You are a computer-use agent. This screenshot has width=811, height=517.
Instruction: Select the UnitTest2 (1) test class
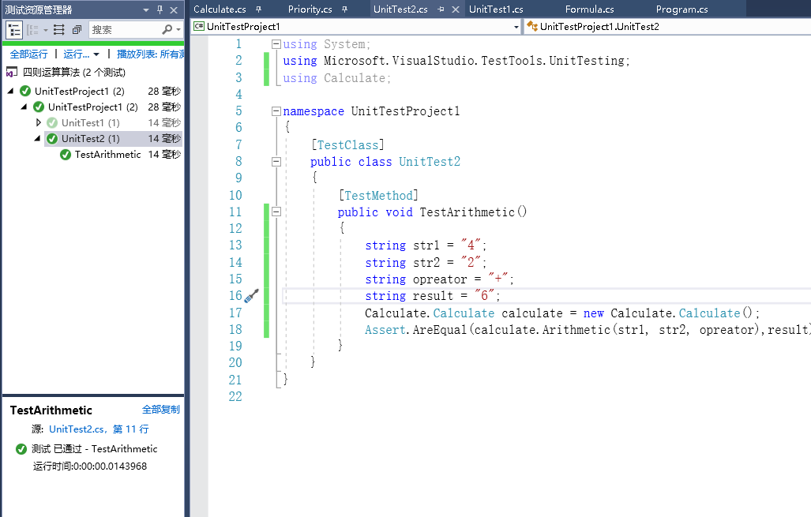point(91,139)
